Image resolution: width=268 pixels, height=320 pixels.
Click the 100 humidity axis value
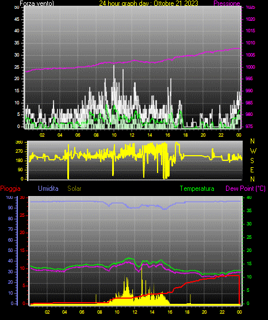9,198
